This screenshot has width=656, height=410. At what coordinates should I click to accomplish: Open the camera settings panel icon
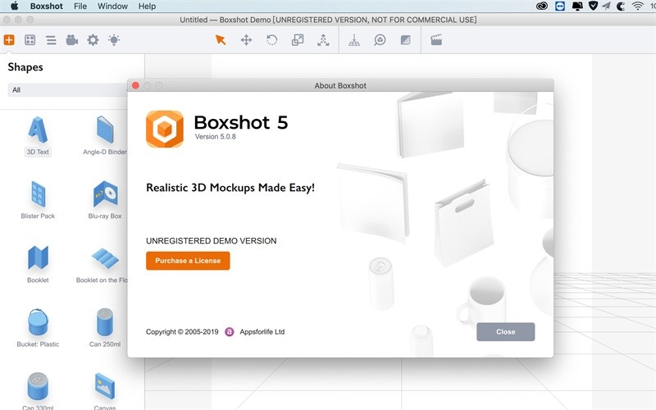coord(72,40)
